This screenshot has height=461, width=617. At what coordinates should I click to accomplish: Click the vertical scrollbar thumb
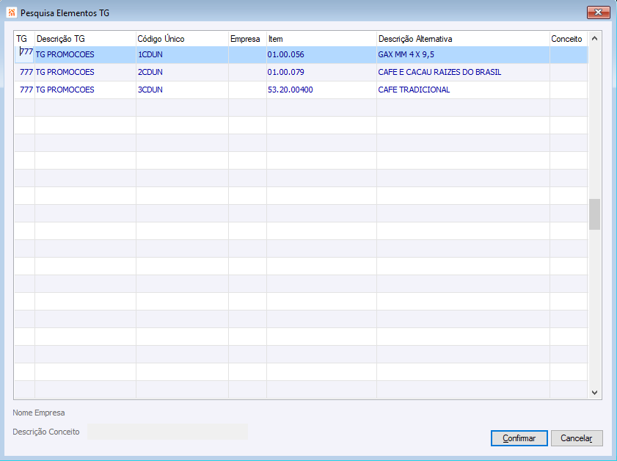(594, 214)
